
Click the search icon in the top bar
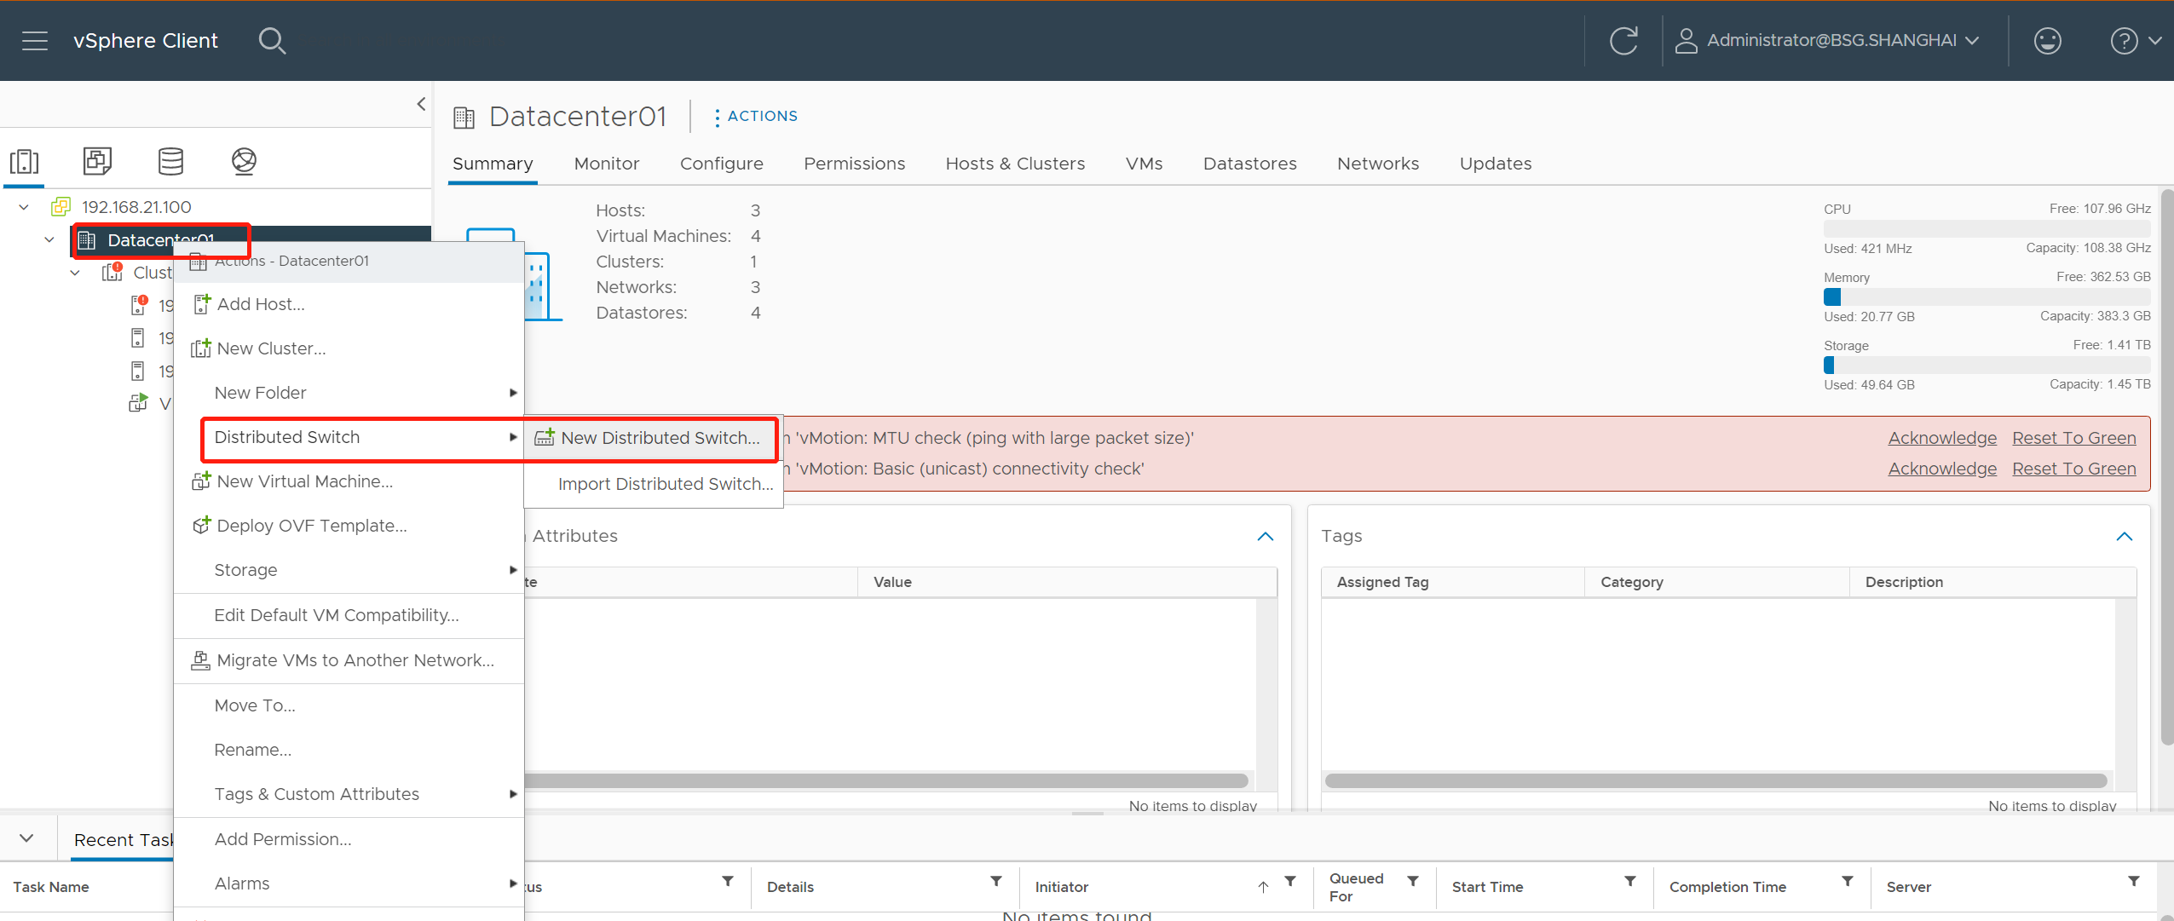(x=274, y=40)
